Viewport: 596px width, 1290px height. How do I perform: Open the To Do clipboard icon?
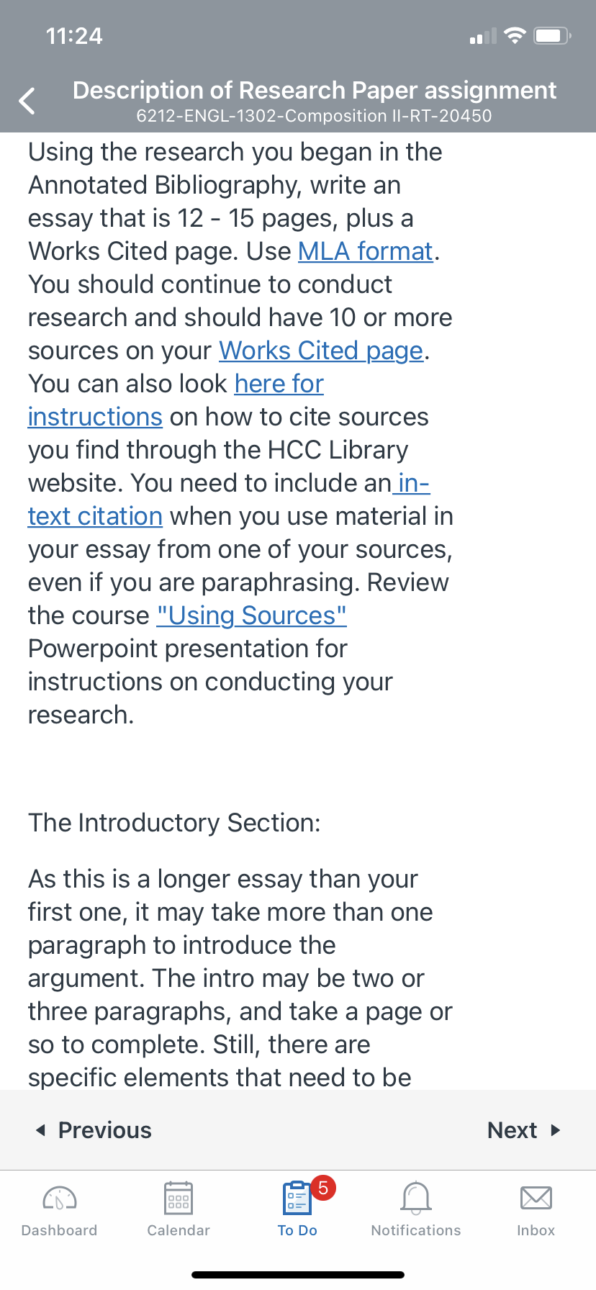tap(297, 1198)
